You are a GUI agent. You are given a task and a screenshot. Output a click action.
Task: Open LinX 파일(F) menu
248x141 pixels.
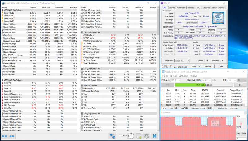(165, 76)
